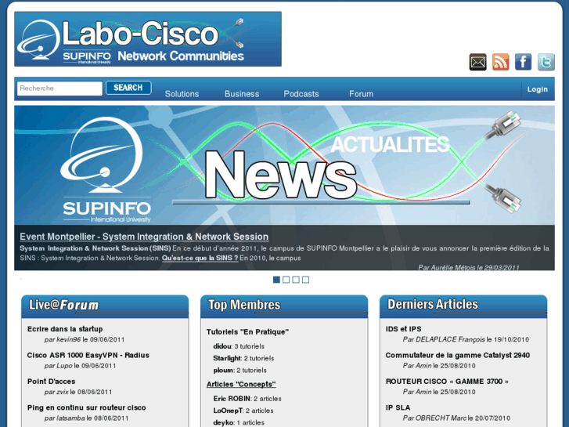Open Event Montpellier news headline

[144, 237]
